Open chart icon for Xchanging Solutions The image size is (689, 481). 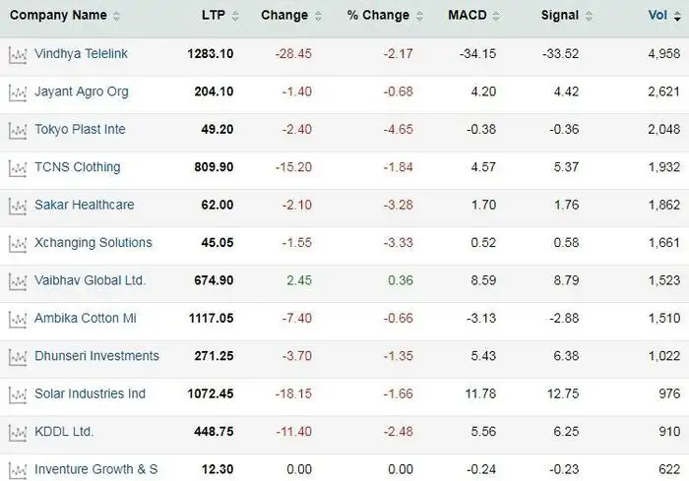click(x=17, y=244)
